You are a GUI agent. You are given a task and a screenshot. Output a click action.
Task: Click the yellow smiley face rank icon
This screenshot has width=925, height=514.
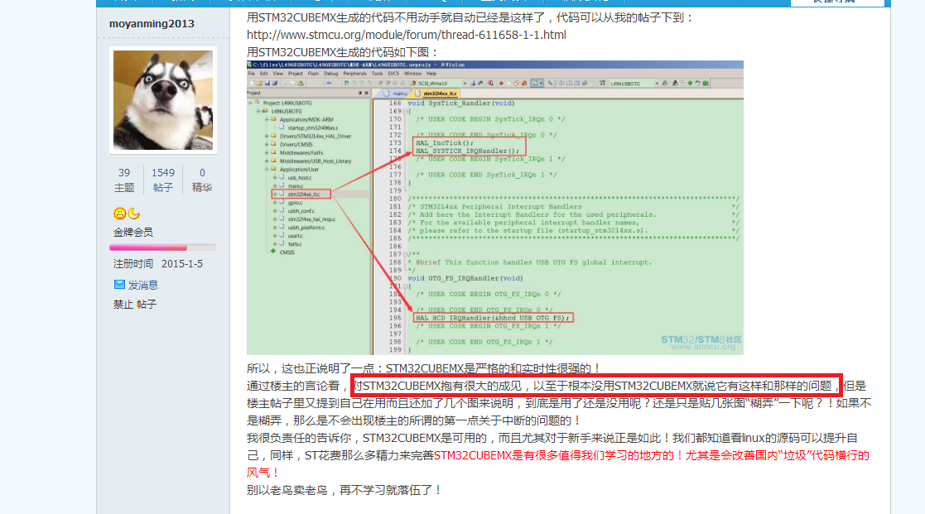pos(120,214)
